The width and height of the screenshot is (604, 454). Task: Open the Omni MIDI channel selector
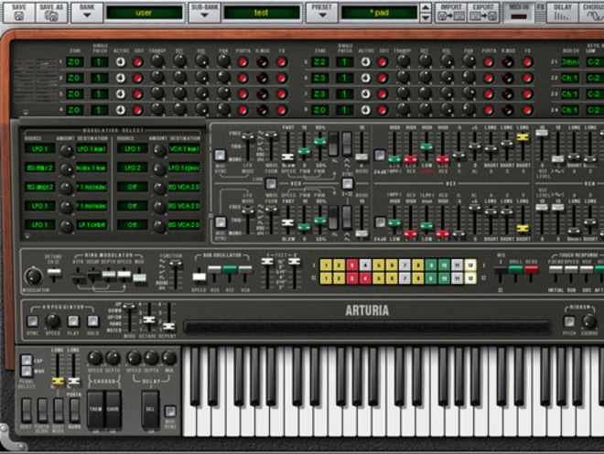[570, 61]
